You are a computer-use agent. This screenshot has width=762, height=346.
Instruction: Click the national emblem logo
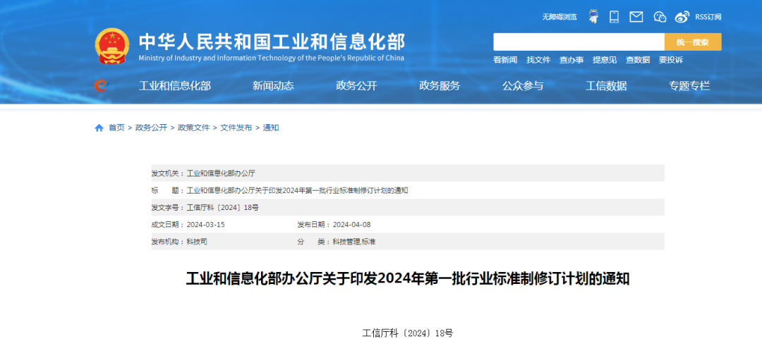pyautogui.click(x=113, y=47)
